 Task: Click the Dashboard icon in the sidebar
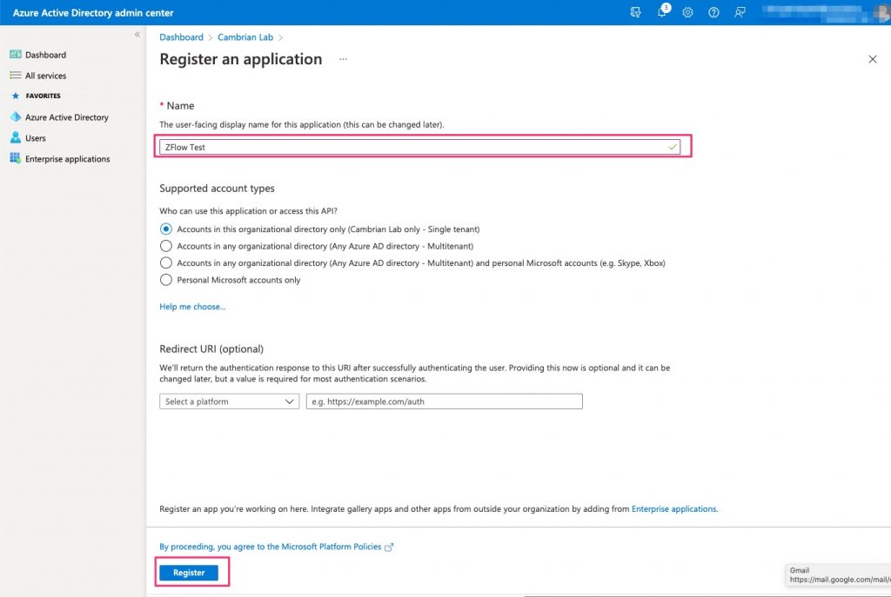[16, 55]
